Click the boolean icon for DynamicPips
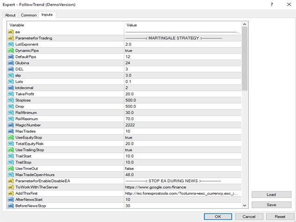This screenshot has width=296, height=222. [11, 50]
